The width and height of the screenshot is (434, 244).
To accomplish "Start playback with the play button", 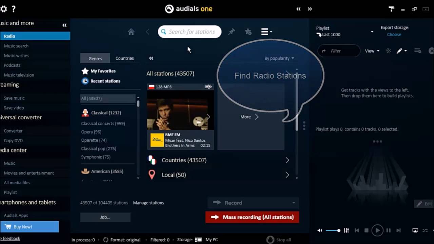I will click(x=377, y=230).
